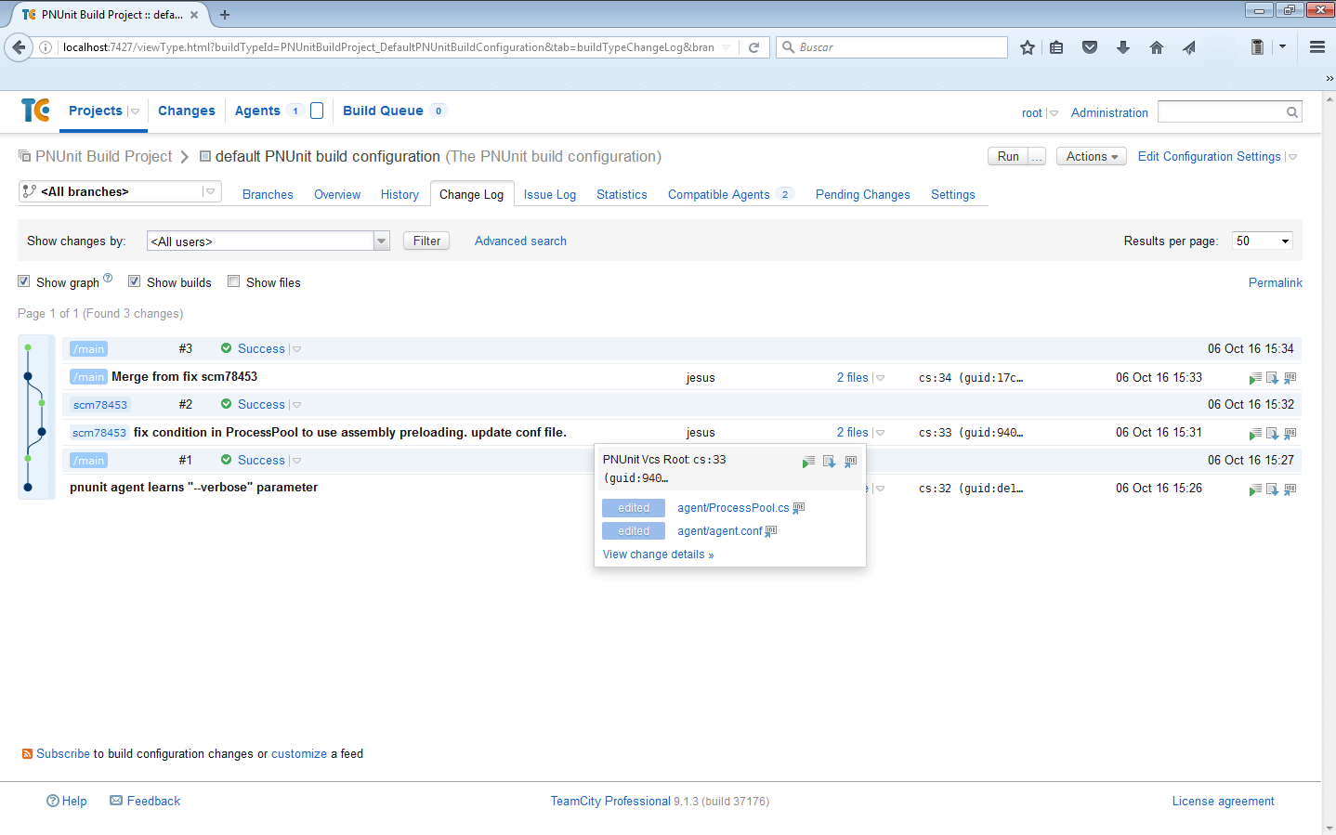The width and height of the screenshot is (1336, 835).
Task: Click the Filter button
Action: [x=426, y=241]
